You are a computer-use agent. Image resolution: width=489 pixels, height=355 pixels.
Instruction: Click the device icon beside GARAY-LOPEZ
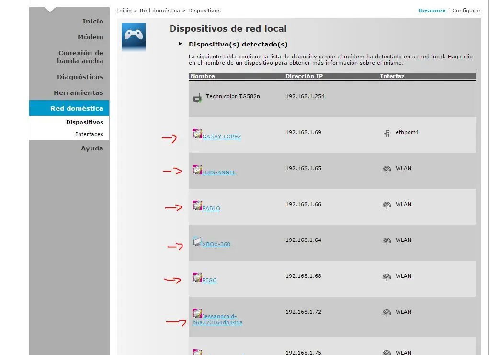pyautogui.click(x=197, y=134)
